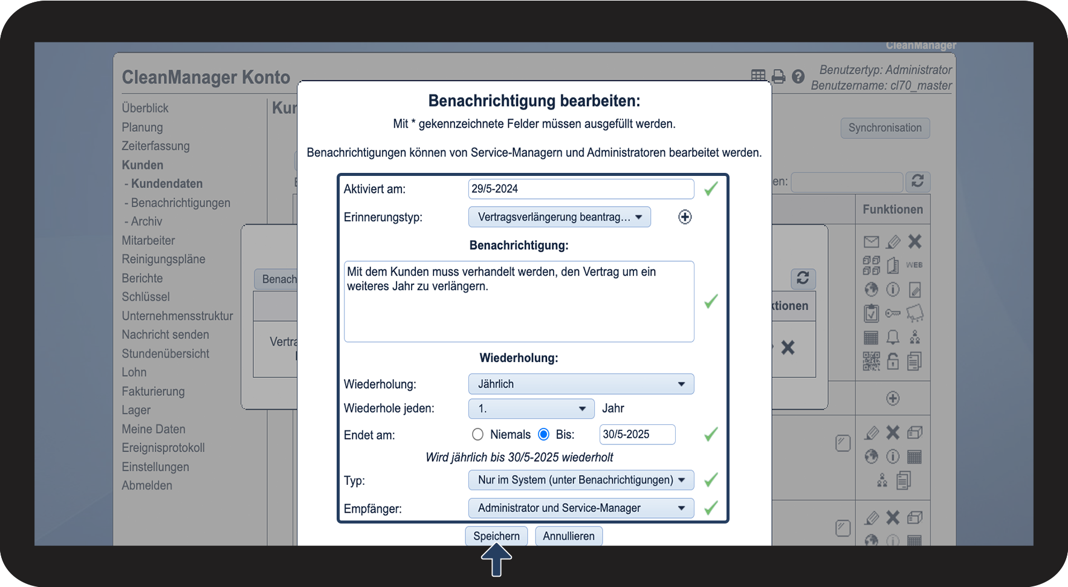Click the X delete icon in the background popup
The image size is (1068, 587).
[x=788, y=348]
